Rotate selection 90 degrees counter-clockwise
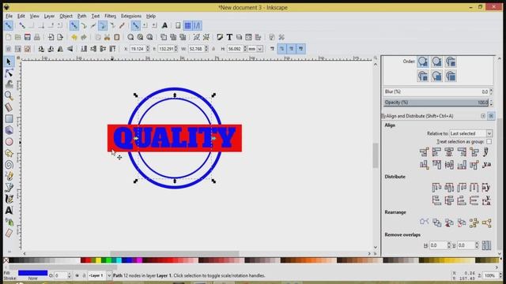This screenshot has width=506, height=284. [41, 49]
